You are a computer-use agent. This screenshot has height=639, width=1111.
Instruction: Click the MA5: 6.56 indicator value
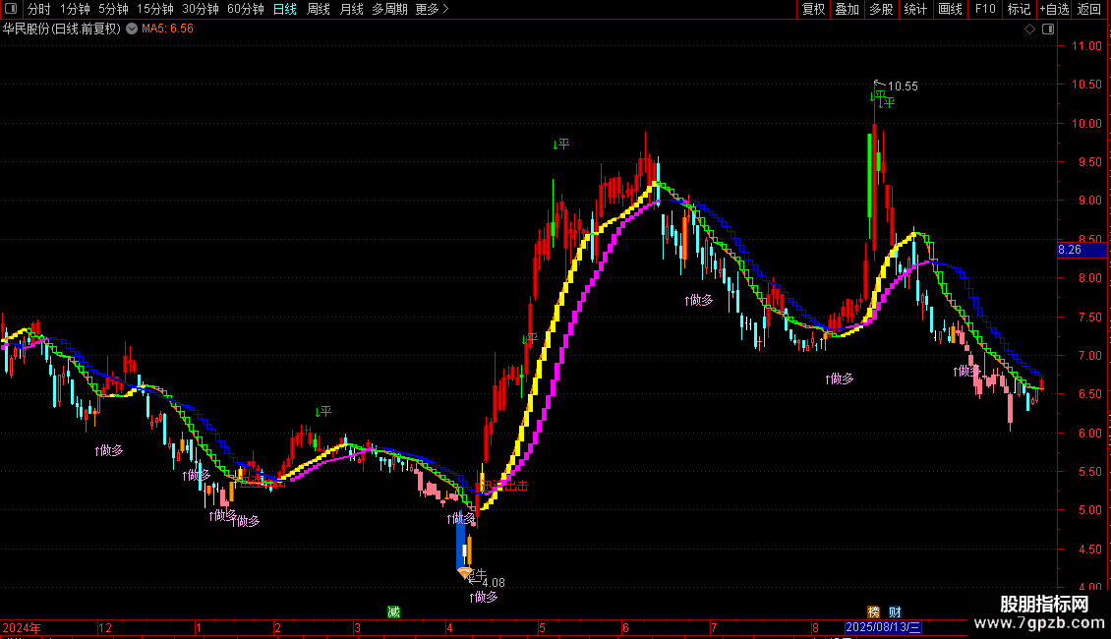(167, 29)
